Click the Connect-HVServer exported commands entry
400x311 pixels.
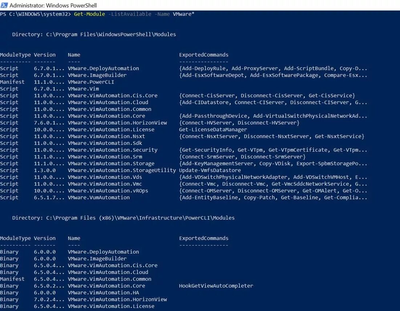[239, 123]
